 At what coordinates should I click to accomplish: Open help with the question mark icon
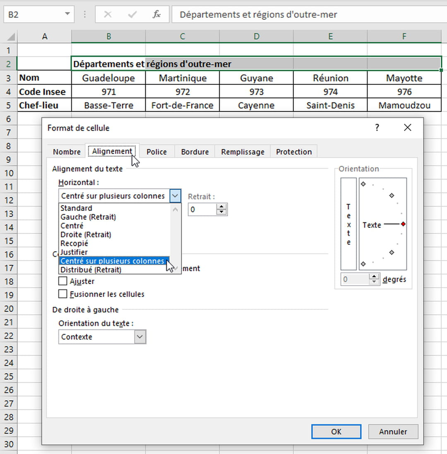pos(377,127)
